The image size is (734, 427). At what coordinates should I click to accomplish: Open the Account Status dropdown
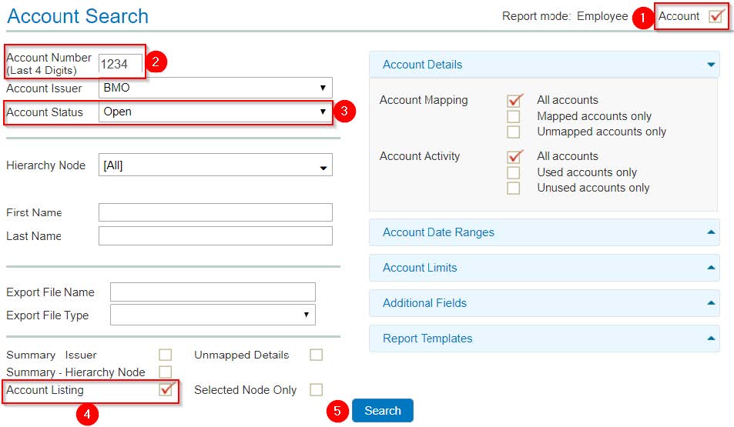pyautogui.click(x=216, y=112)
